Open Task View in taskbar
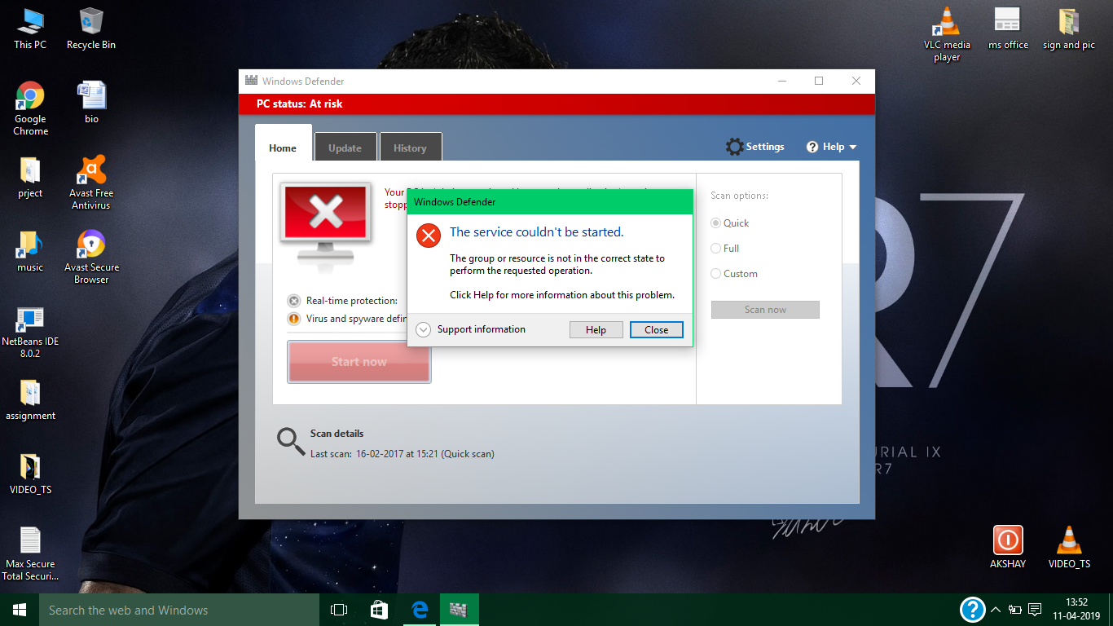Image resolution: width=1113 pixels, height=626 pixels. (x=339, y=610)
